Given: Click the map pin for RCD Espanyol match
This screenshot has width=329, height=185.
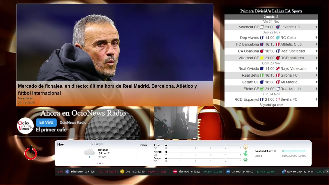Looking at the screenshot, I should coord(316,99).
